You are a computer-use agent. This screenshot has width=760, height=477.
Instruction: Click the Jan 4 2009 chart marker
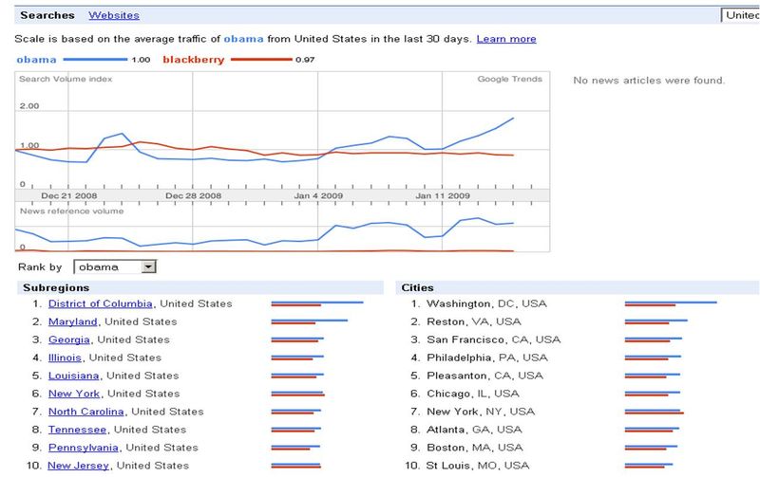318,195
